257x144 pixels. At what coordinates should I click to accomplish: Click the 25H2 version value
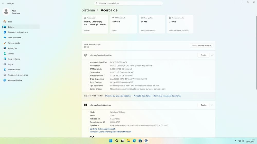(x=113, y=115)
